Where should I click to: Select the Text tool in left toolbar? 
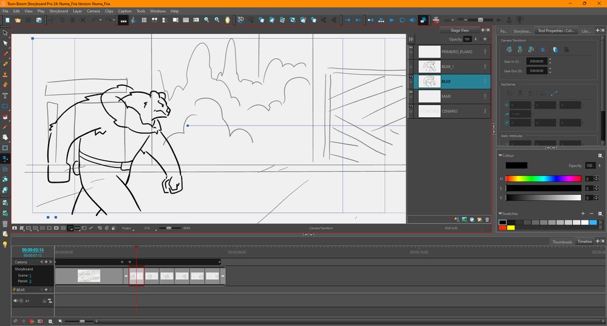point(5,96)
